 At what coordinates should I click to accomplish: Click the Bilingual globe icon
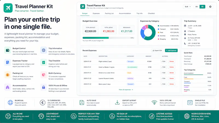pyautogui.click(x=10, y=102)
